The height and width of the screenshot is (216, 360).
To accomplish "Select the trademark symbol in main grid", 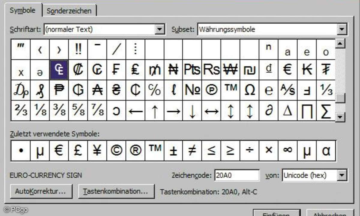I will [231, 90].
